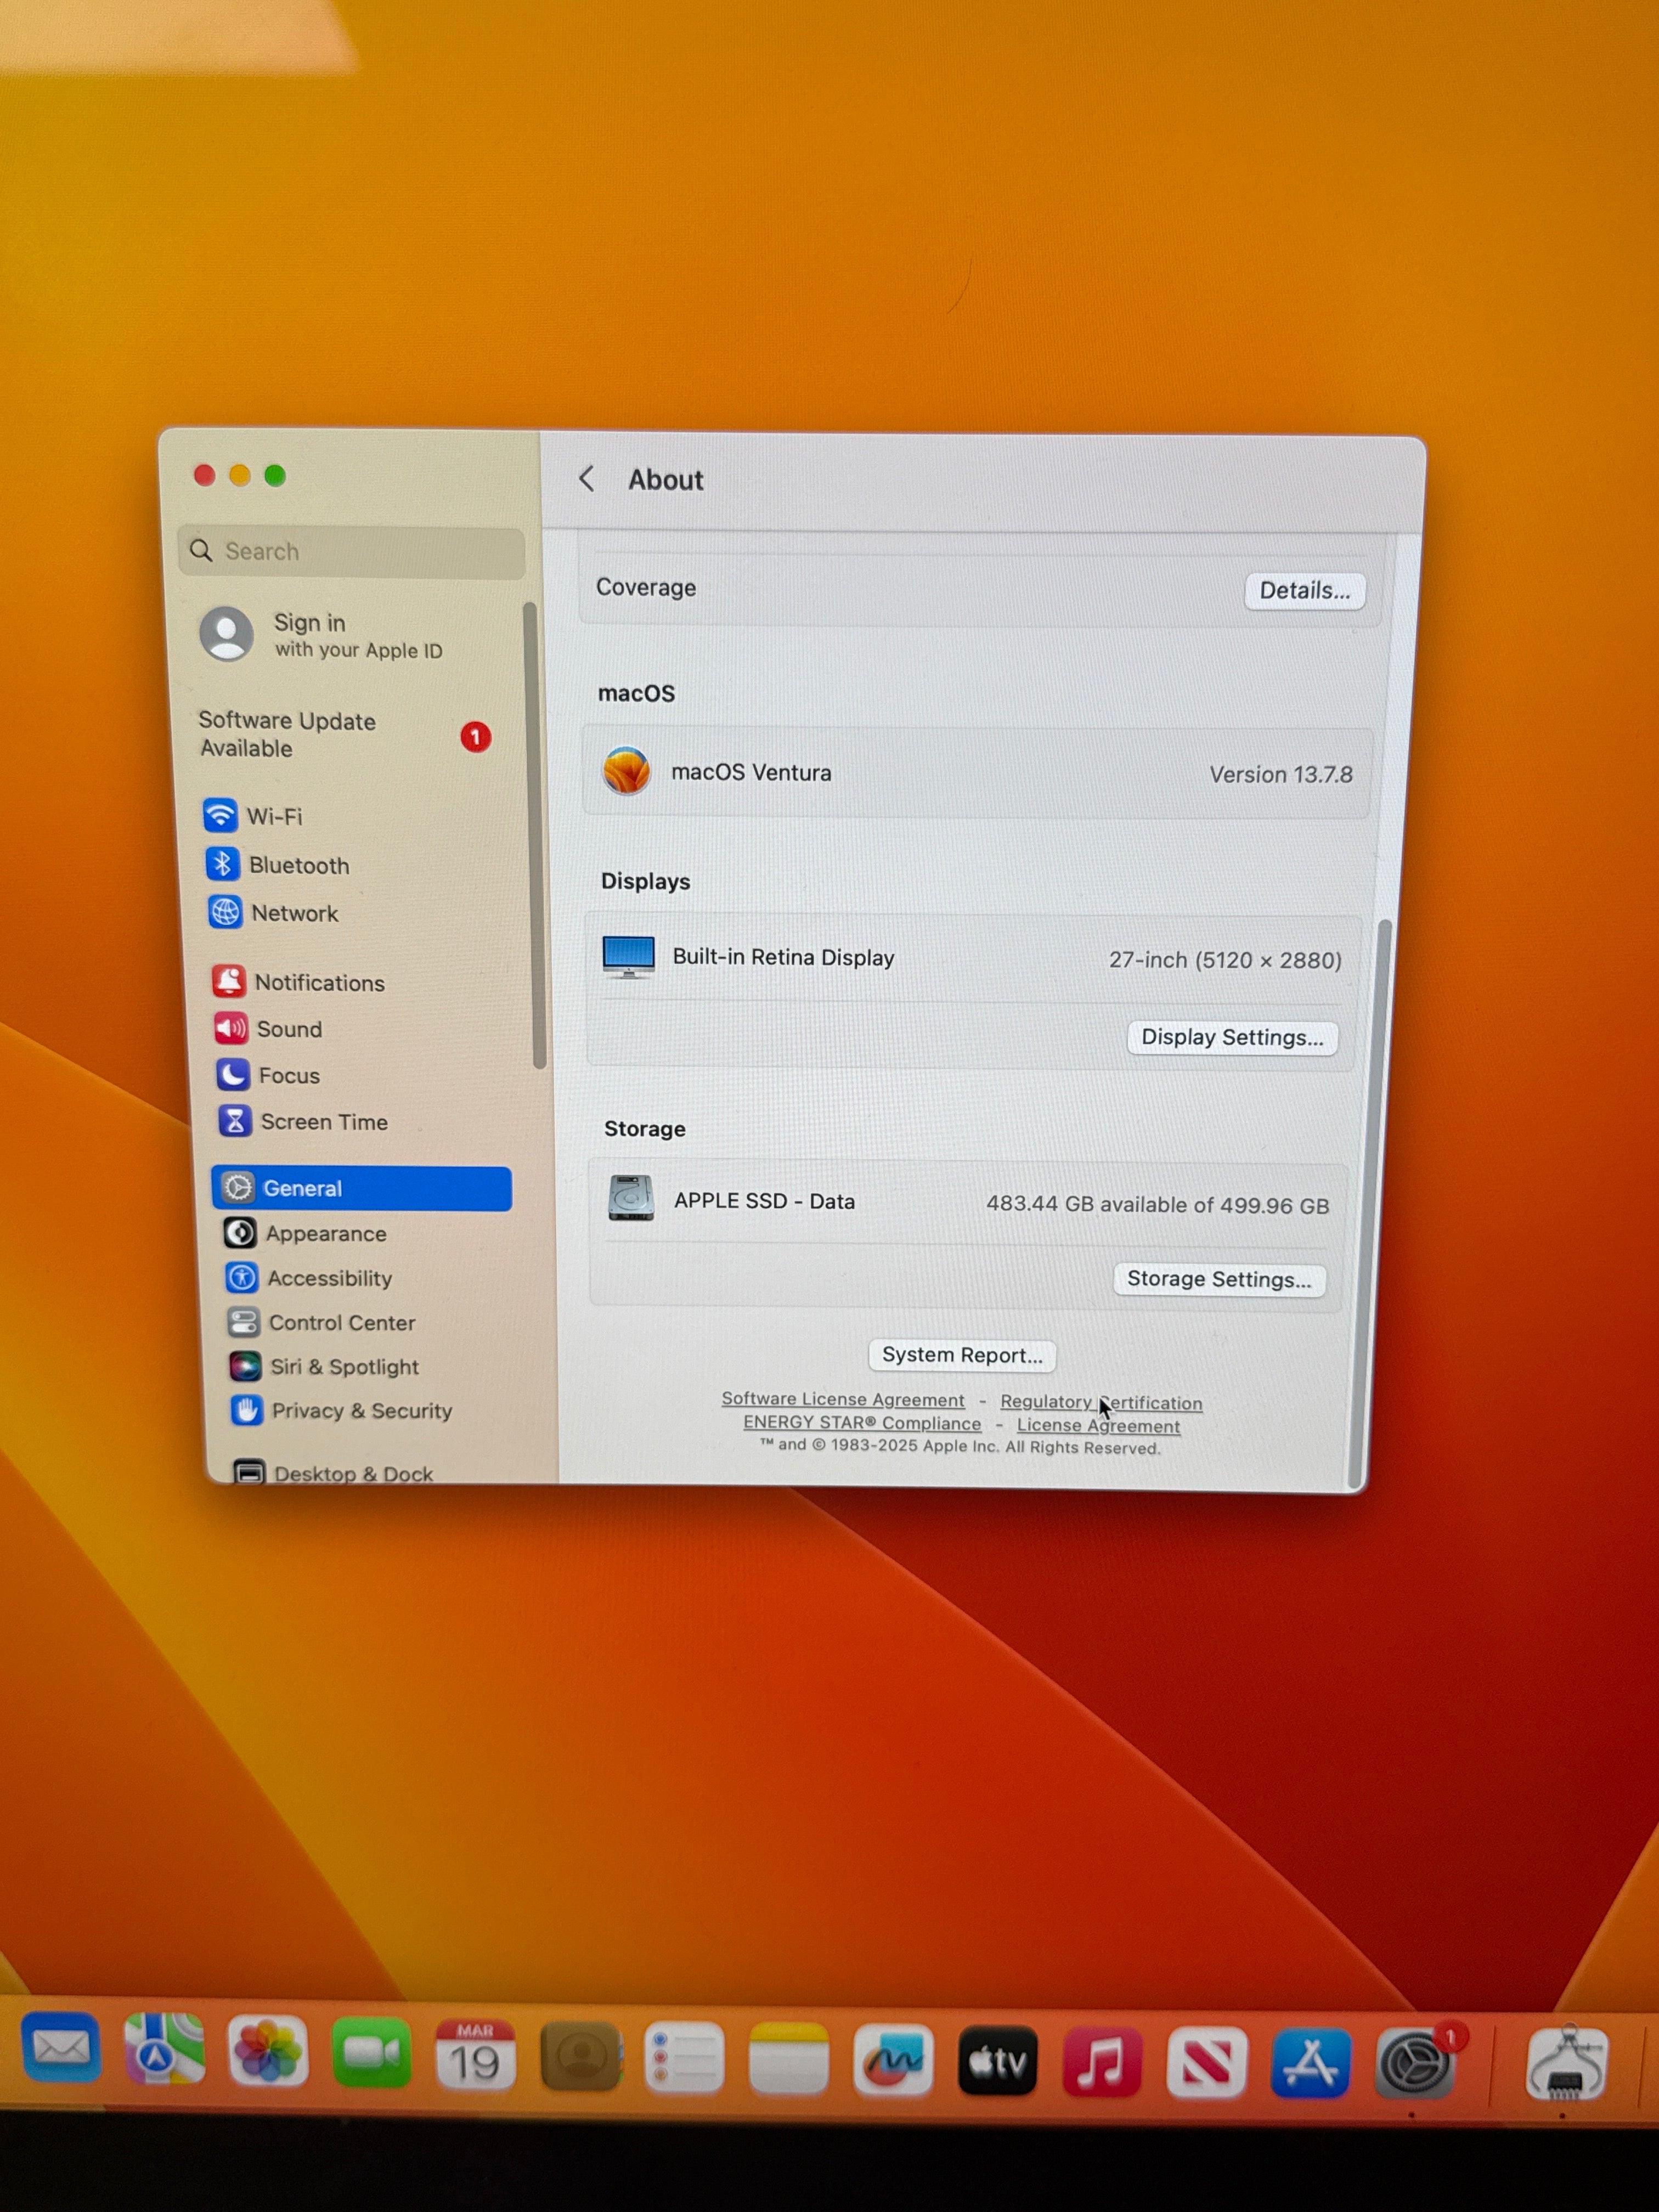Viewport: 1659px width, 2212px height.
Task: Start FaceTime from the Dock
Action: pyautogui.click(x=372, y=2053)
